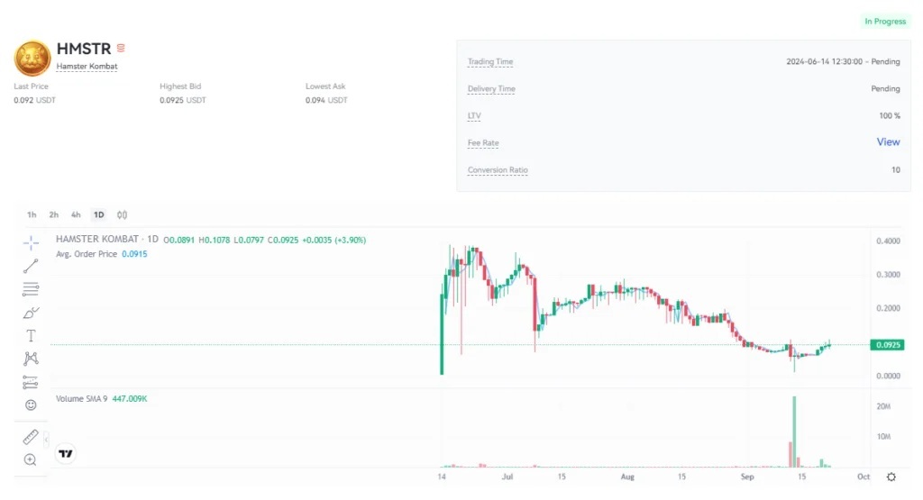The width and height of the screenshot is (923, 500).
Task: Open the Fibonacci retracement lines tool
Action: [31, 289]
